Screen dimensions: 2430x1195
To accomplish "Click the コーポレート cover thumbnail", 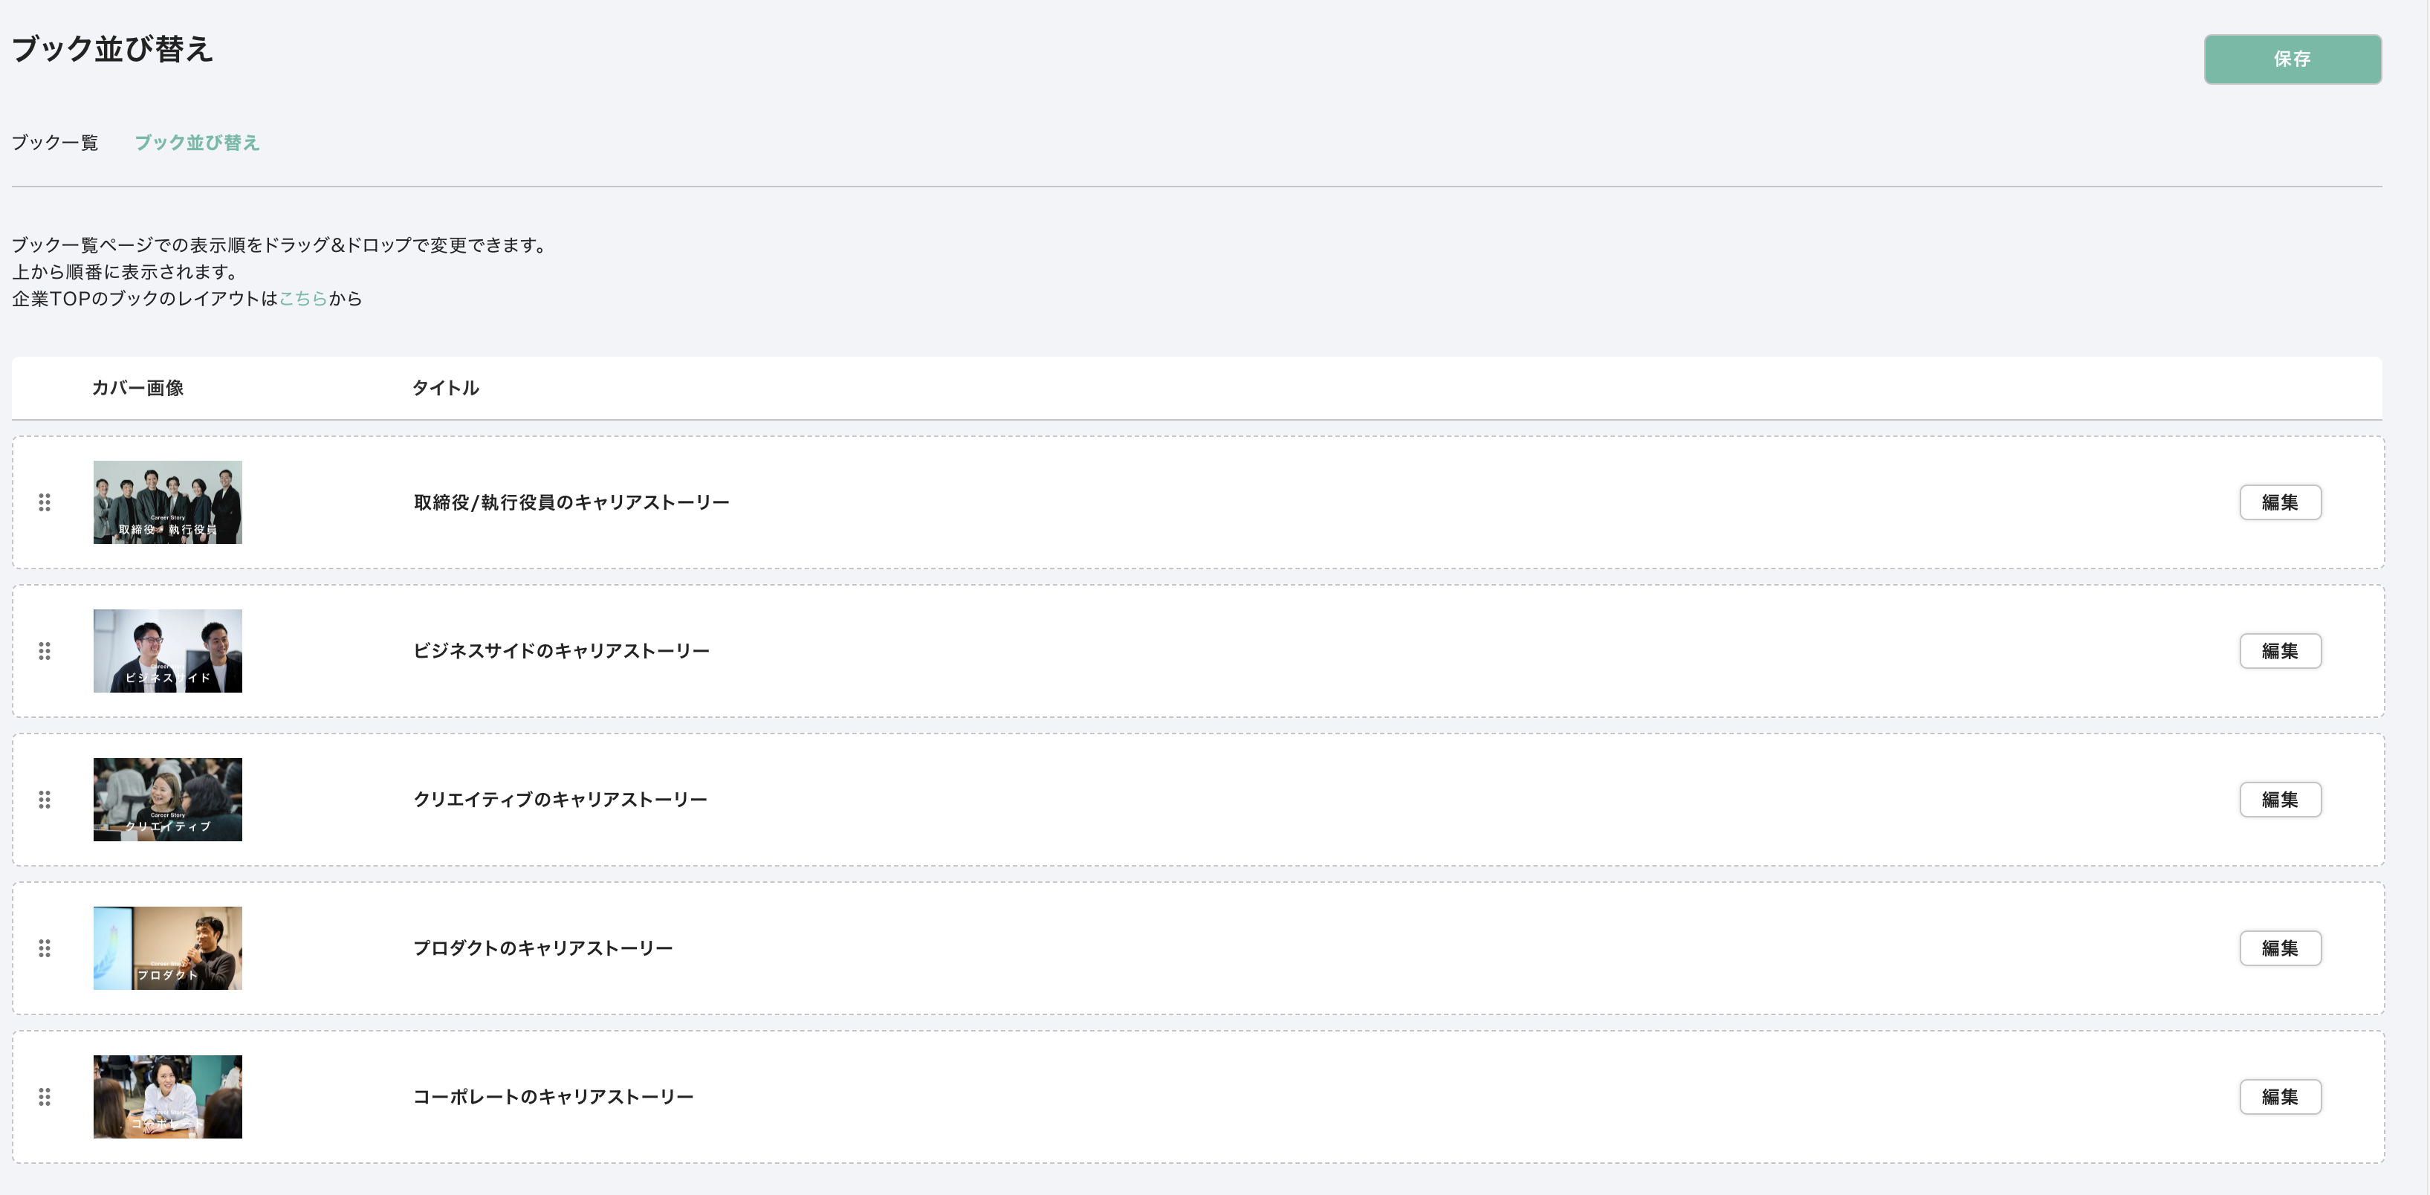I will click(x=168, y=1097).
